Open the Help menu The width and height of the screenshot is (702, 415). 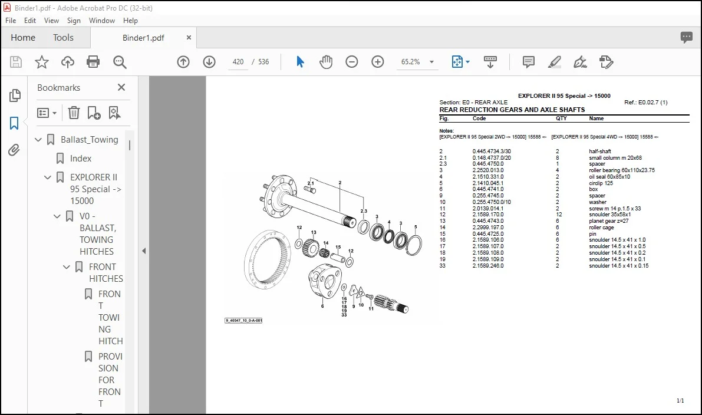tap(130, 21)
